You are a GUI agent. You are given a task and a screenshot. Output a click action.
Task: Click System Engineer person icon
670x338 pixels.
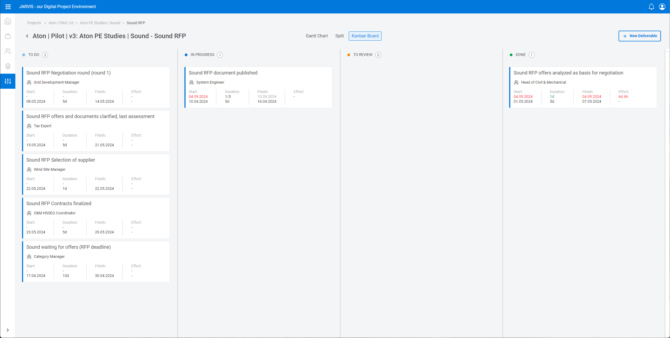(191, 82)
